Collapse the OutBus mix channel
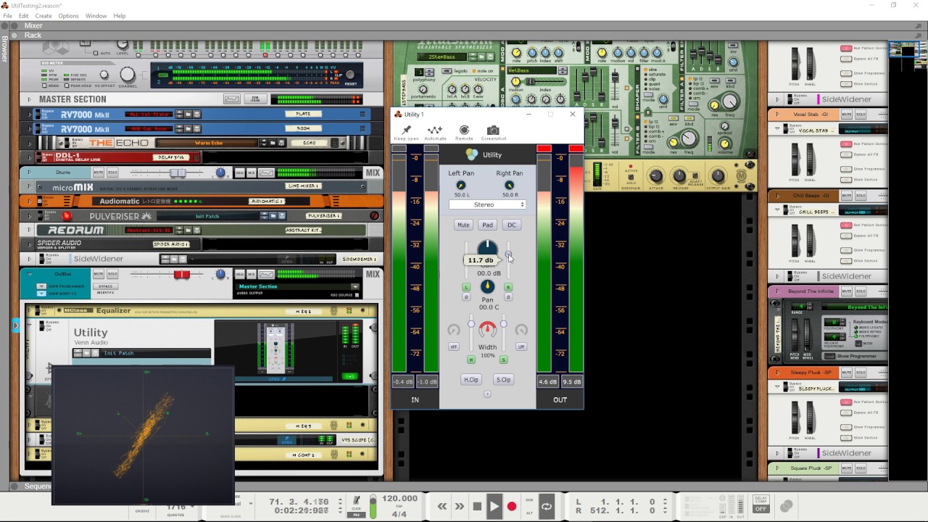928x522 pixels. click(x=29, y=274)
